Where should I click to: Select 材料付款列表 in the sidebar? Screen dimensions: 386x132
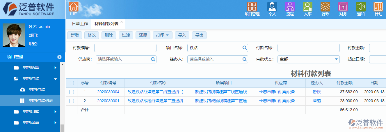[41, 100]
